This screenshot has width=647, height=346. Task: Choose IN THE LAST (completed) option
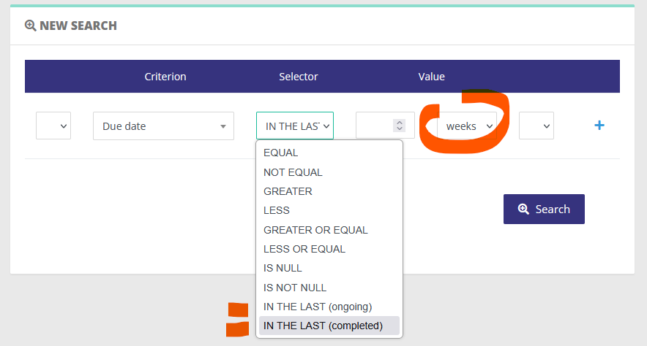tap(323, 326)
